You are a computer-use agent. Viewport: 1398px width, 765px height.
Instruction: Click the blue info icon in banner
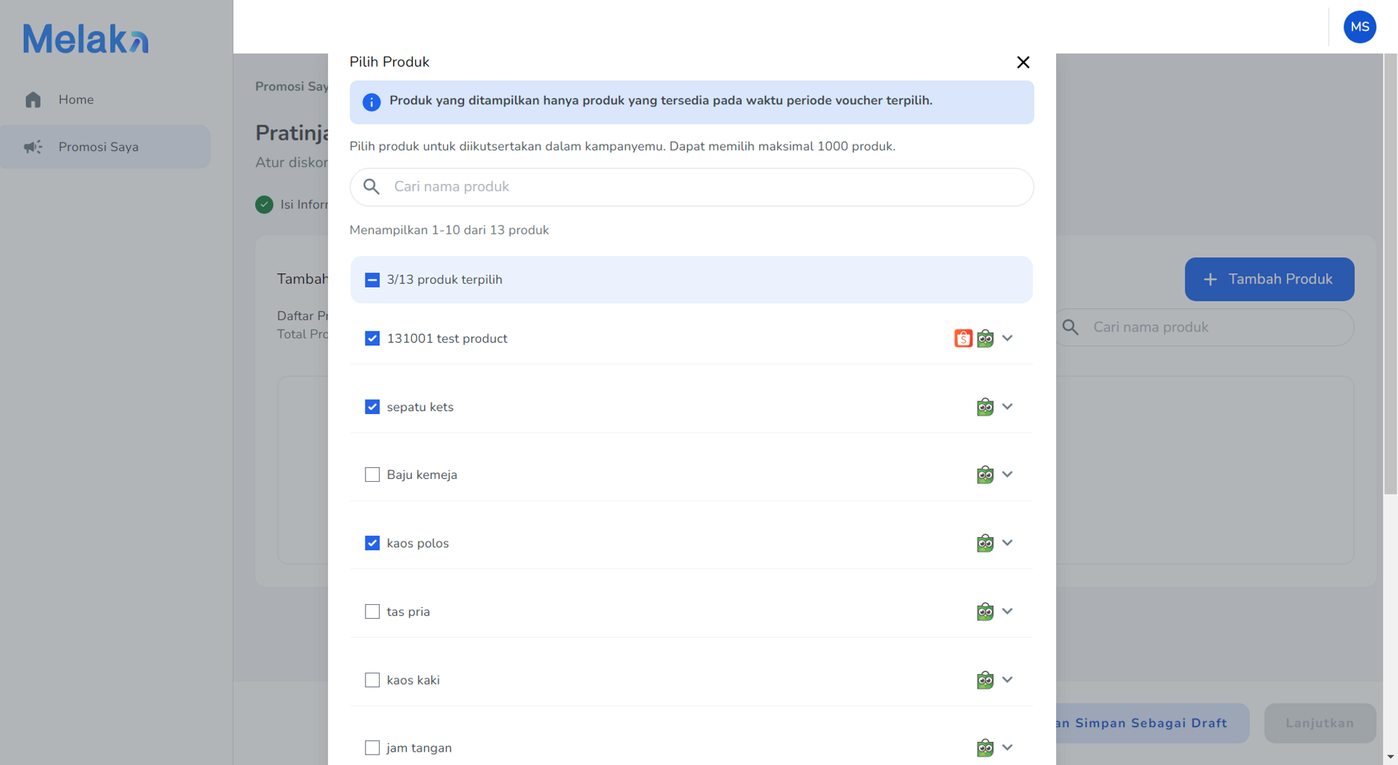click(x=371, y=102)
